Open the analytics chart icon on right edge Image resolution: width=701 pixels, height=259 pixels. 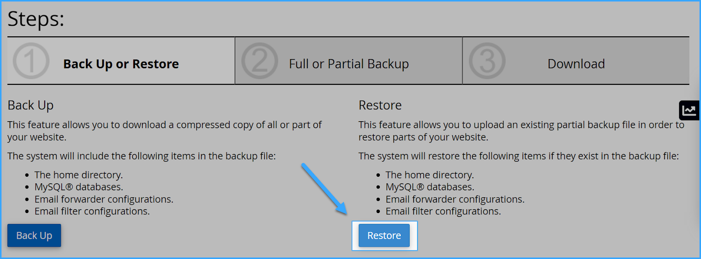click(689, 110)
